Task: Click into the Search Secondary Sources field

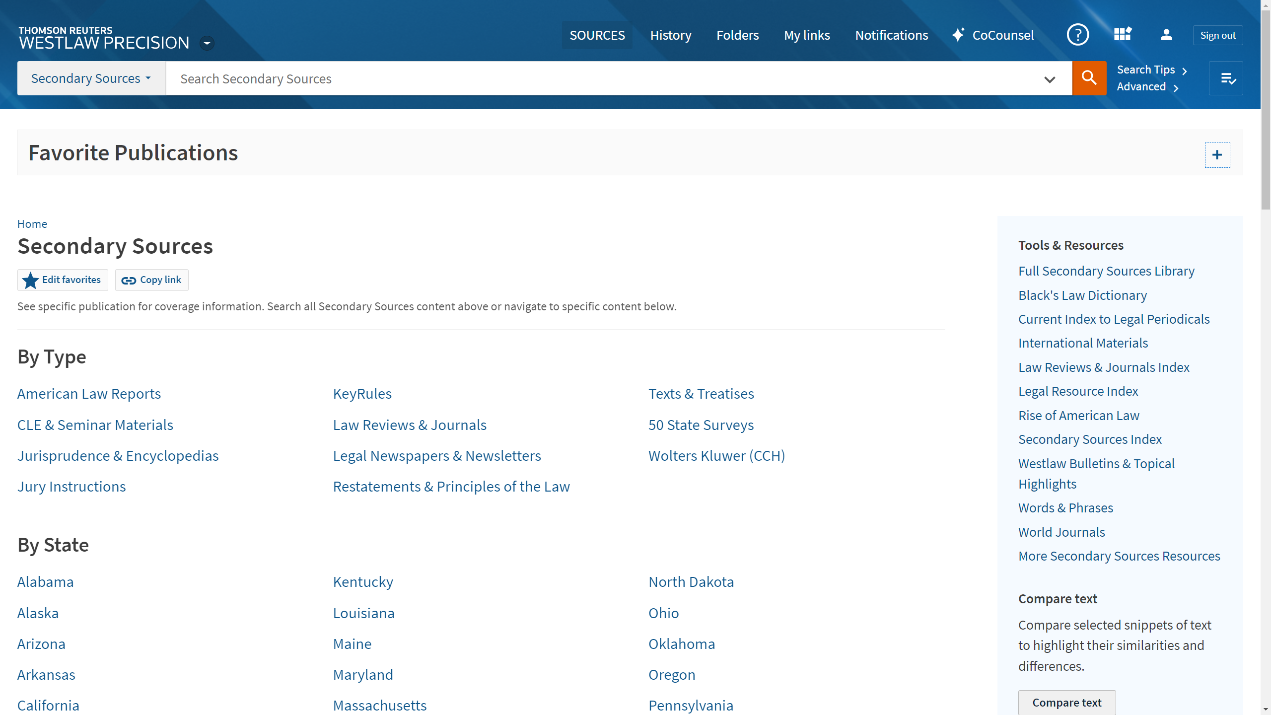Action: [x=596, y=78]
